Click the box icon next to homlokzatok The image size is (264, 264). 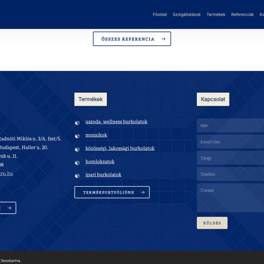click(x=77, y=163)
